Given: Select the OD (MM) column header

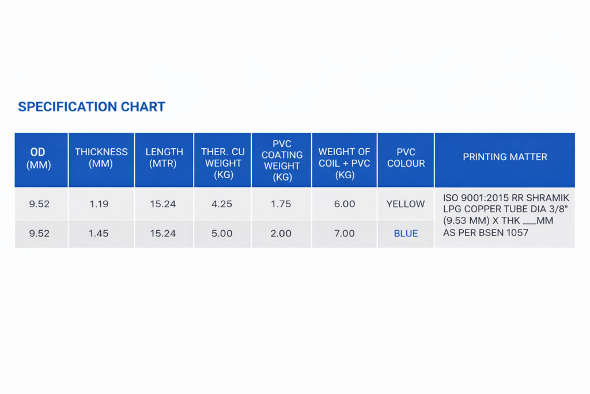Looking at the screenshot, I should point(39,159).
